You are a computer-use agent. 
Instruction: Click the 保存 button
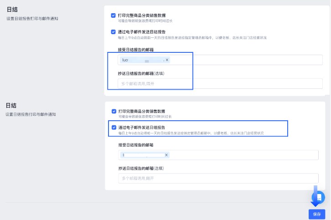click(x=316, y=214)
